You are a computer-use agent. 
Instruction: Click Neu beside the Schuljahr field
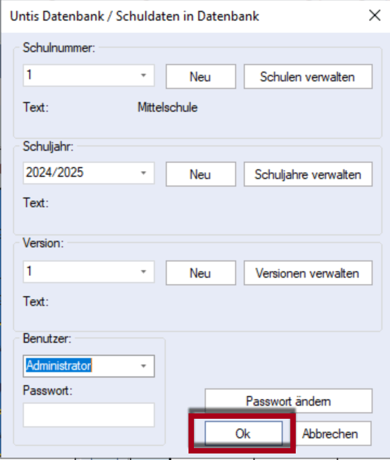pyautogui.click(x=200, y=174)
